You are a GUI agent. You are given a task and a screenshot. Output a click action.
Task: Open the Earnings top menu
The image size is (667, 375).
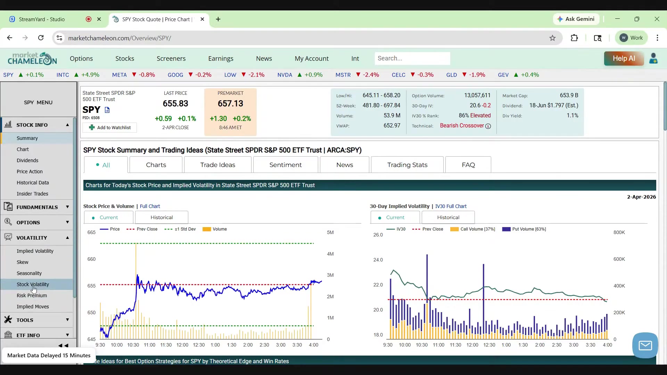coord(221,58)
